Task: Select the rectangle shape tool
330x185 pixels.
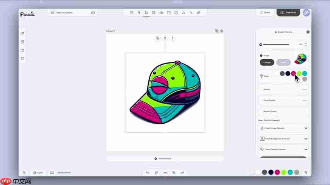Action: (x=168, y=13)
